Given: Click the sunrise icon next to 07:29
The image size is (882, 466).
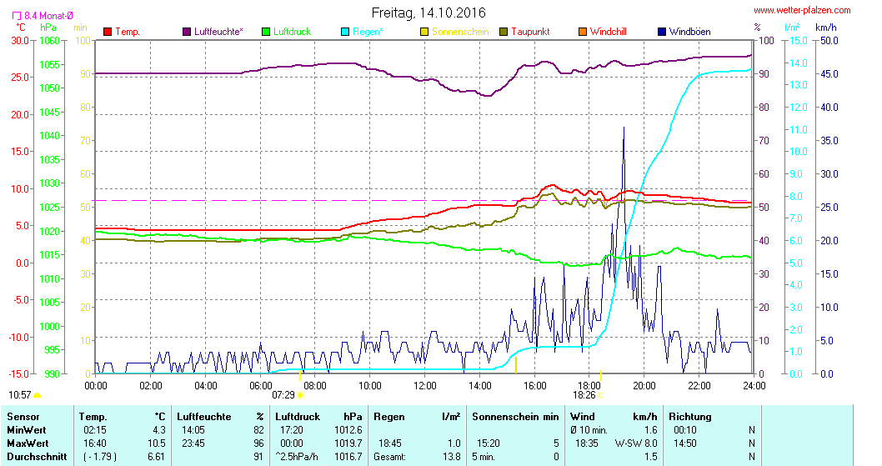Looking at the screenshot, I should 300,395.
